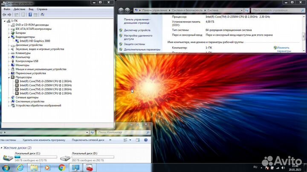Switch to Control Panel taskbar button
This screenshot has height=172, width=307.
click(75, 168)
